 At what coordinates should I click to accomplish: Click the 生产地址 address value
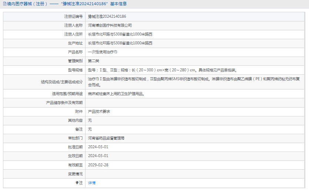point(120,43)
